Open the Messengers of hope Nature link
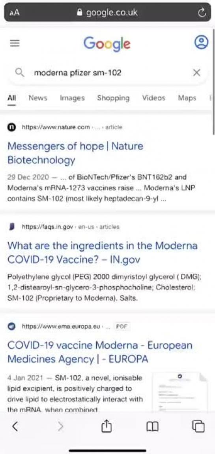The image size is (215, 454). click(75, 153)
